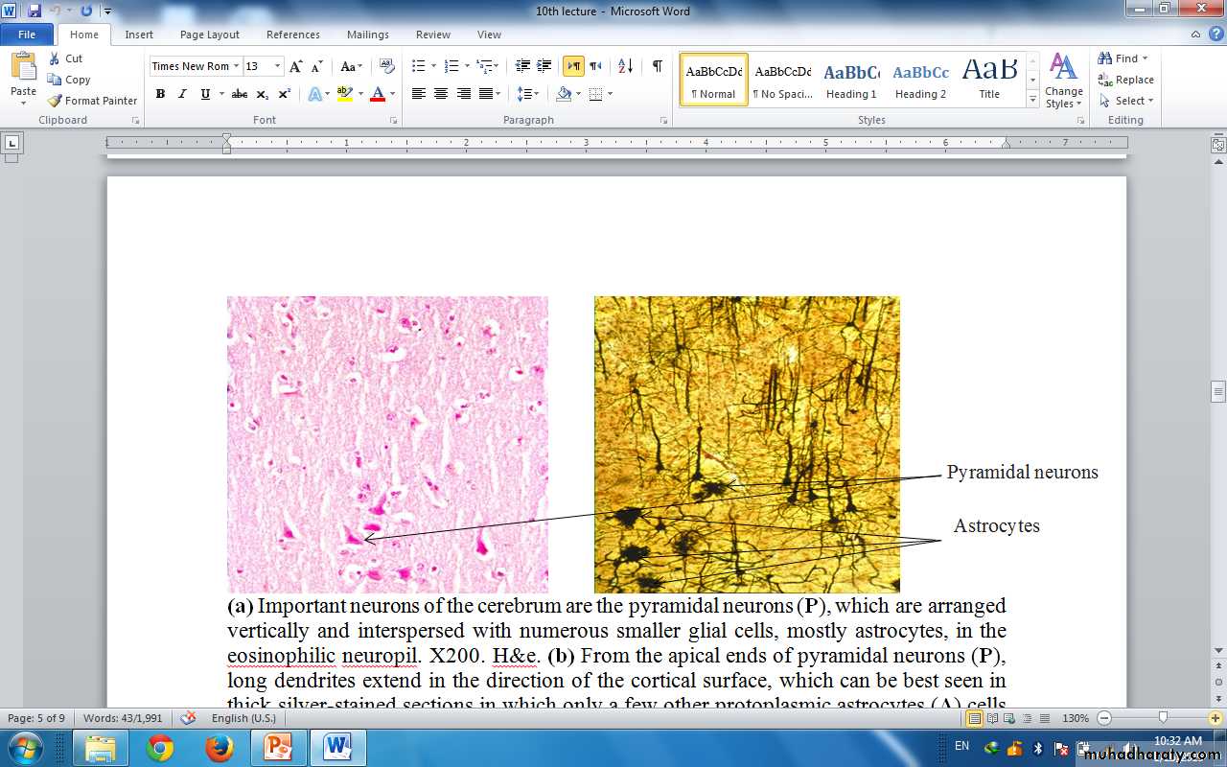Toggle italic formatting
The image size is (1227, 767).
[x=182, y=94]
